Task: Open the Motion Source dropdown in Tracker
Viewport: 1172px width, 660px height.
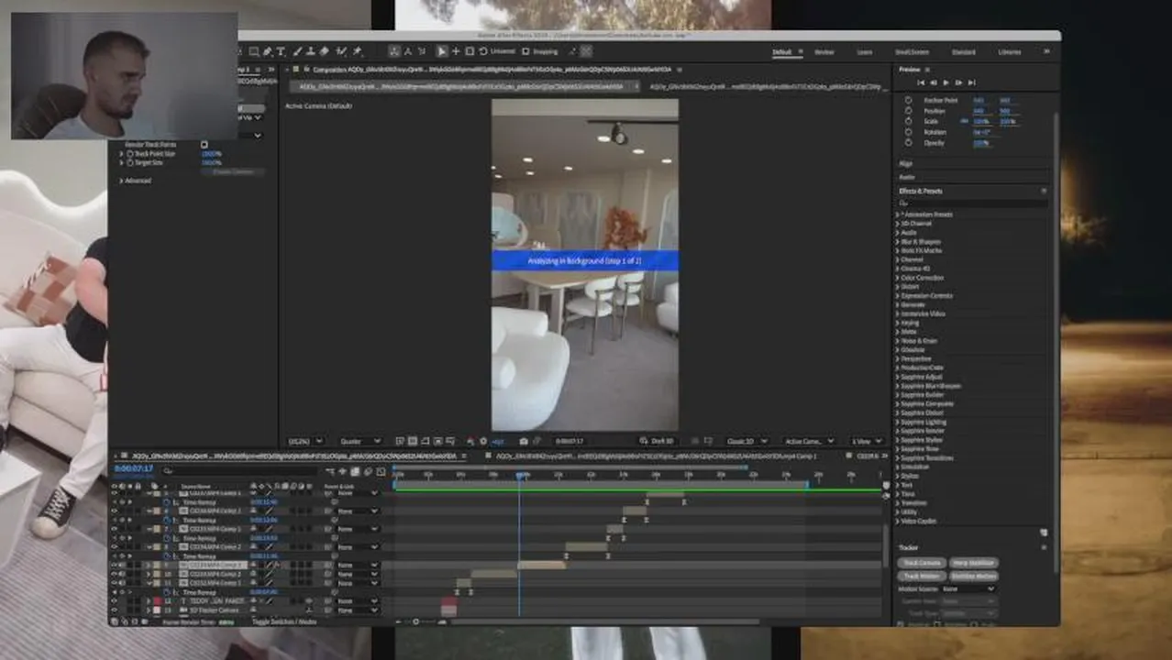Action: 969,588
